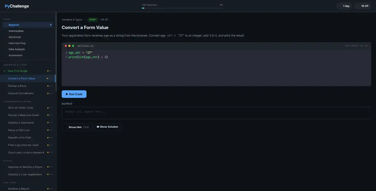Click the 1/37 exercises label

[149, 5]
